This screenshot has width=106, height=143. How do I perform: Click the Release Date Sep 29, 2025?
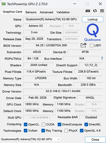click(34, 39)
